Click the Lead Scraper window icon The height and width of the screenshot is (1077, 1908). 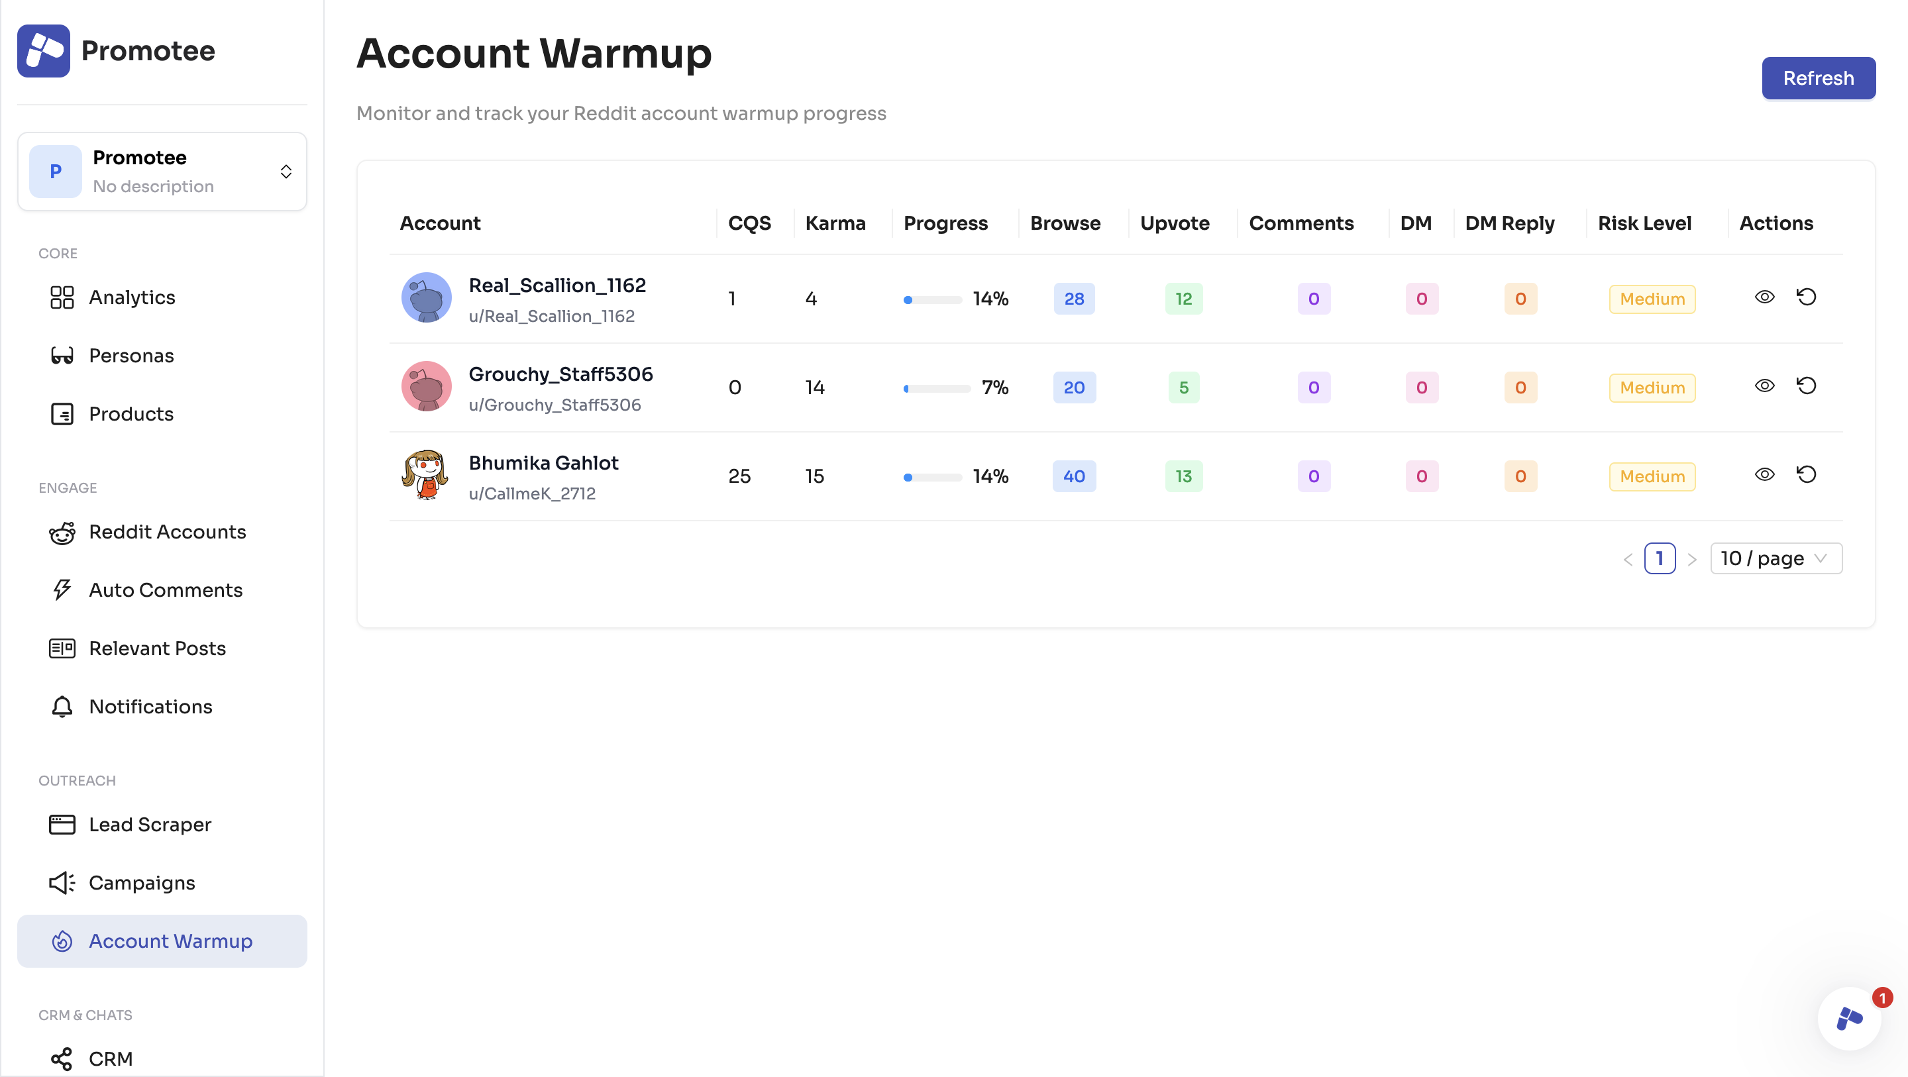click(62, 825)
